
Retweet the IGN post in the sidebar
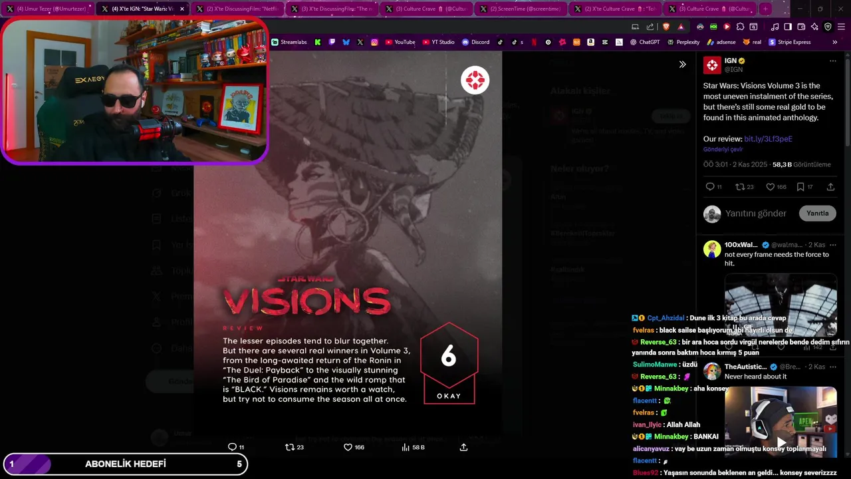pos(740,187)
